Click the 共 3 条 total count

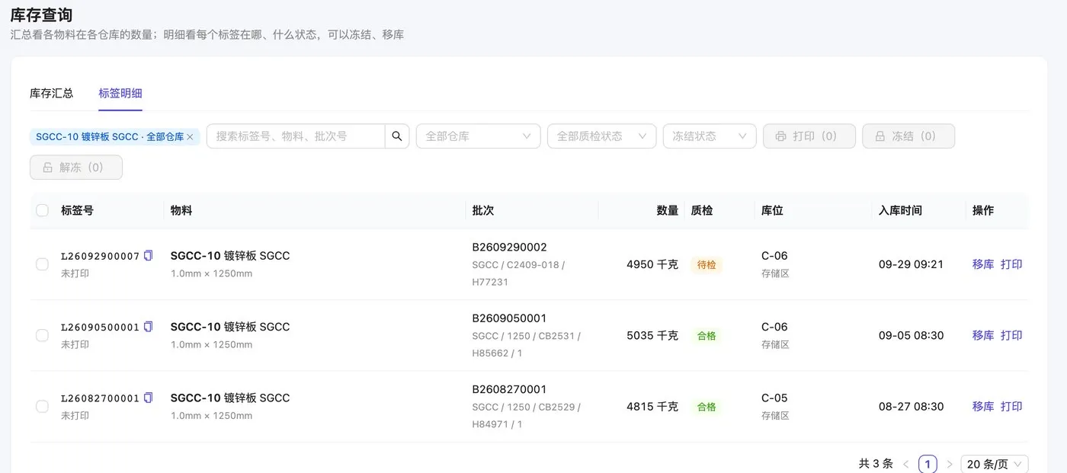[876, 464]
